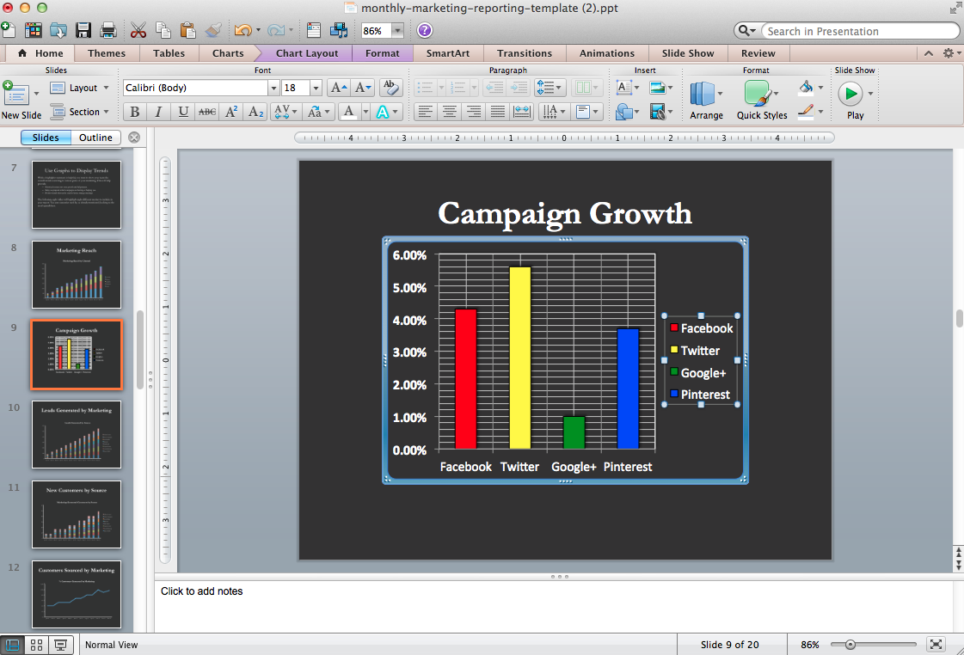Image resolution: width=964 pixels, height=655 pixels.
Task: Click the Line color pen icon
Action: coord(806,112)
